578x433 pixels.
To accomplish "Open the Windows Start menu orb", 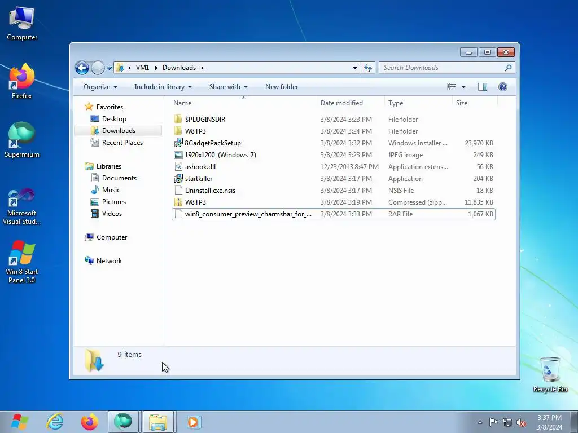I will point(20,422).
